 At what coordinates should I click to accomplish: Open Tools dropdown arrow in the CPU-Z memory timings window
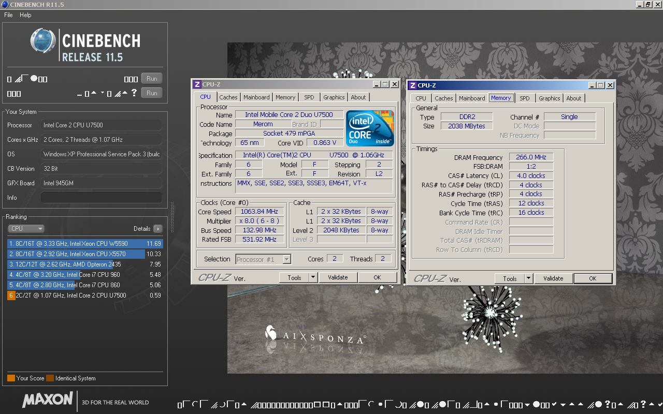(x=528, y=279)
